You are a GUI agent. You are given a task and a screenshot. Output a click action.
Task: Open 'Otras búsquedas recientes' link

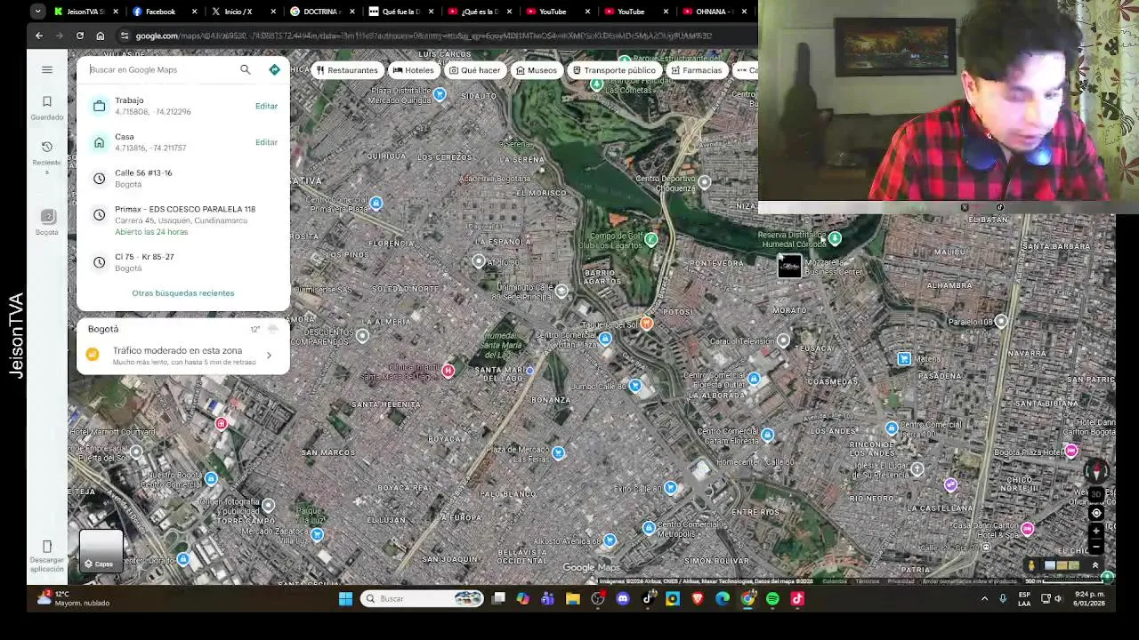click(x=183, y=292)
